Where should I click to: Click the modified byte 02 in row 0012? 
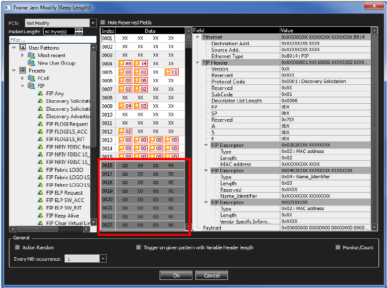pyautogui.click(x=126, y=132)
